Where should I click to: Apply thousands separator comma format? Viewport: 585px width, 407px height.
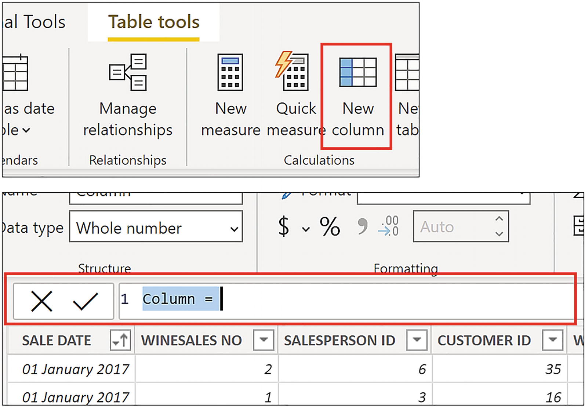[x=362, y=226]
